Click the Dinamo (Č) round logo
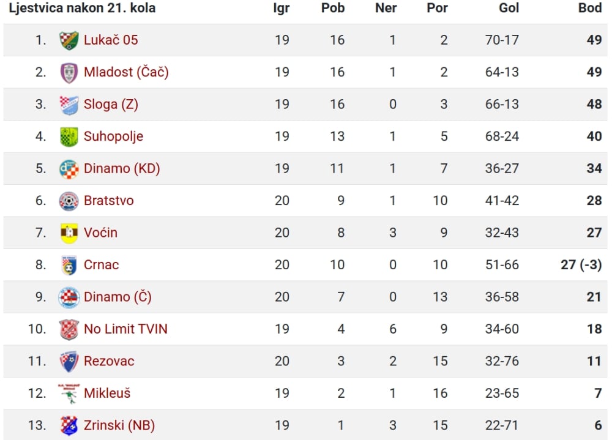The width and height of the screenshot is (612, 440). pyautogui.click(x=69, y=297)
